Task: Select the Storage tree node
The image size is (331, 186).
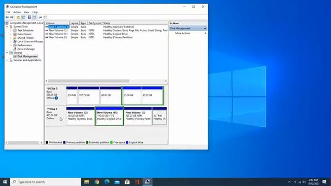Action: pyautogui.click(x=18, y=53)
